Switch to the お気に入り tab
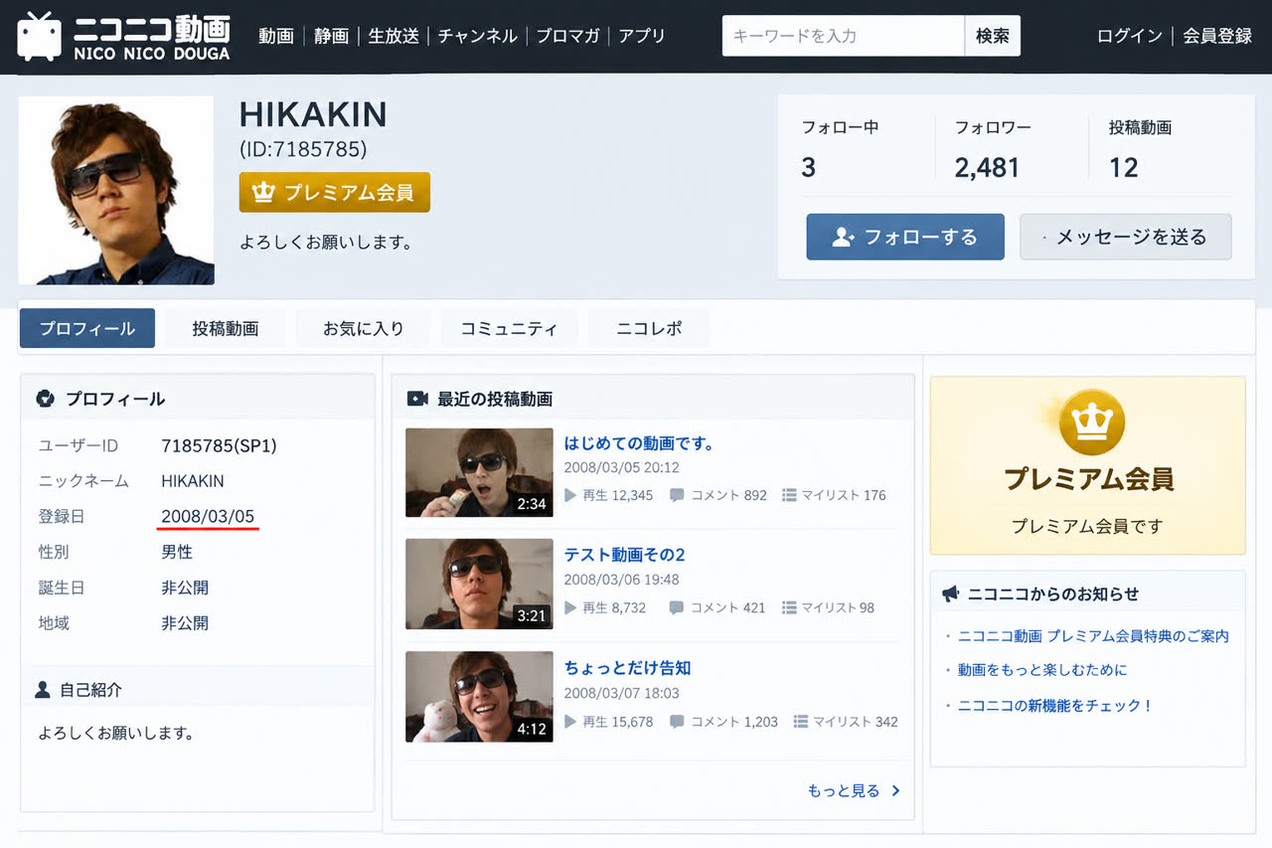 click(364, 328)
